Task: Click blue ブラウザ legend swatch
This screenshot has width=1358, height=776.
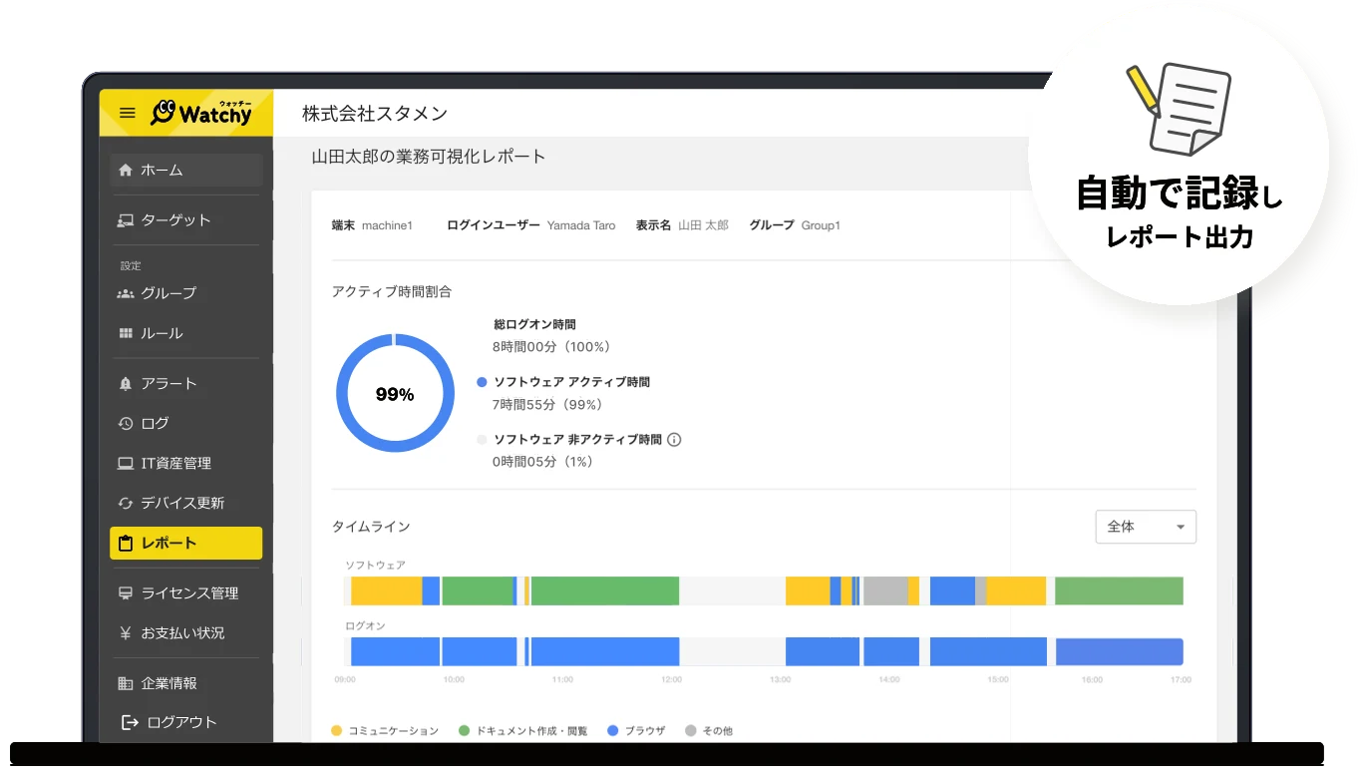Action: click(x=613, y=731)
